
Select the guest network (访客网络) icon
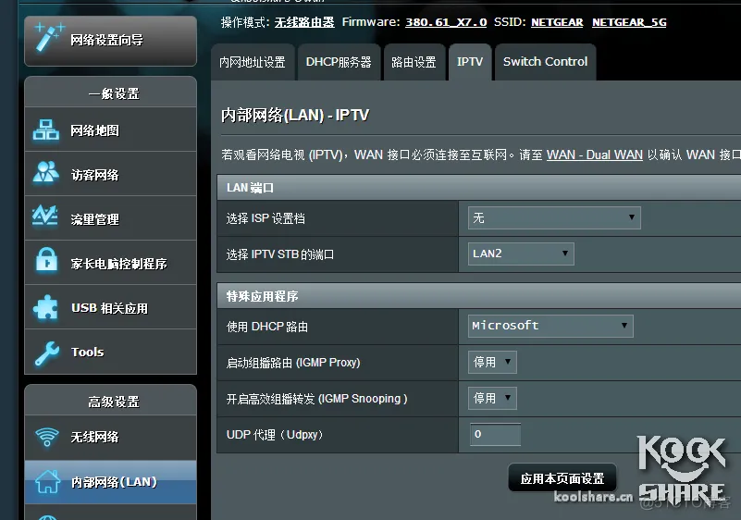coord(46,174)
